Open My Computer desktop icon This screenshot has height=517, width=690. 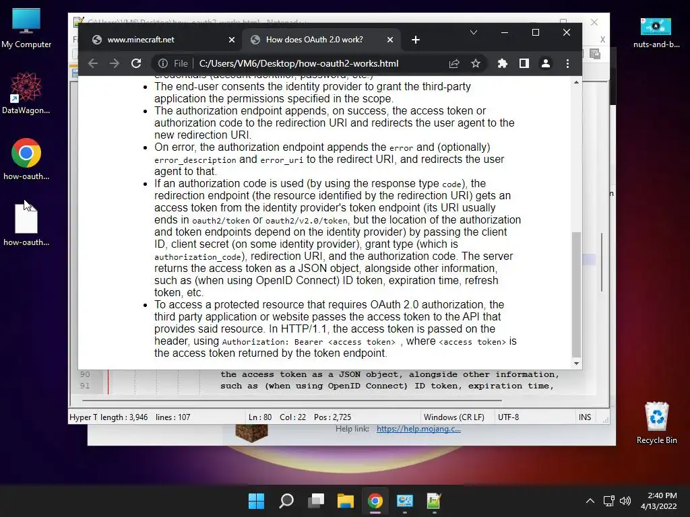click(x=26, y=28)
